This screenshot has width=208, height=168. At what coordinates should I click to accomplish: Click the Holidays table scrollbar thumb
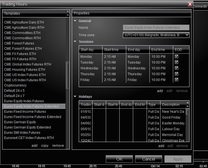click(188, 112)
